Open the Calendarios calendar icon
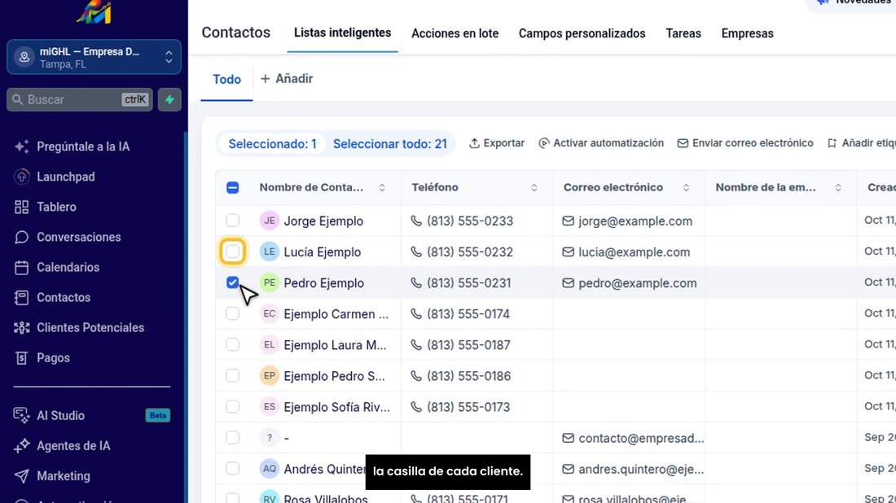 (x=22, y=267)
